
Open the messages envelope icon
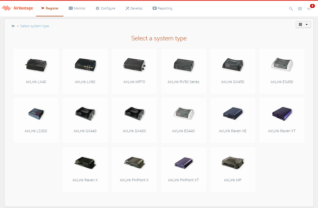point(300,9)
